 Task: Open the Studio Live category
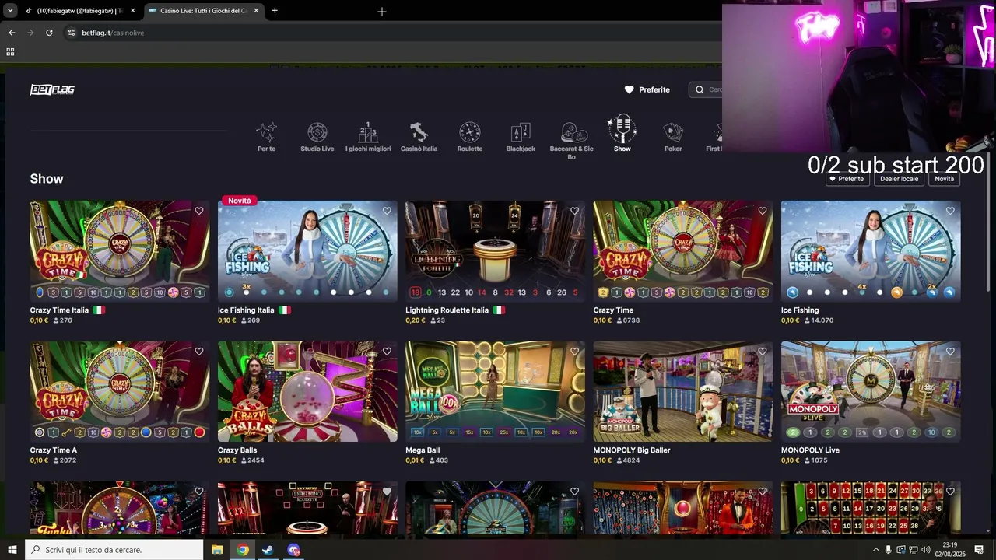click(317, 137)
